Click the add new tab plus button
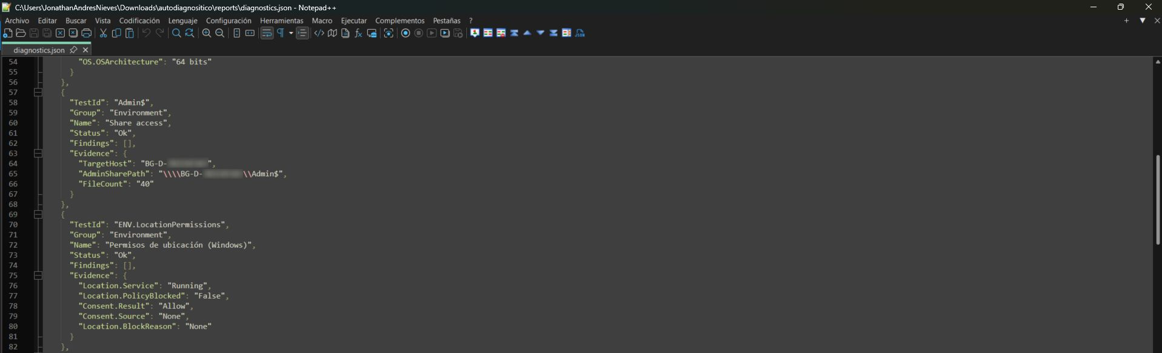Viewport: 1162px width, 353px height. pyautogui.click(x=1126, y=21)
